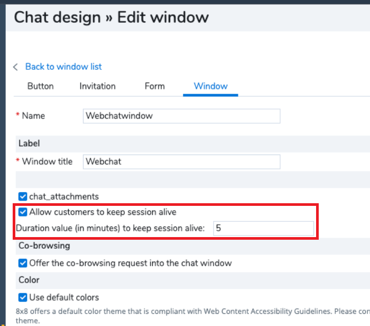The width and height of the screenshot is (370, 326).
Task: Toggle the chat_attachments checkbox
Action: point(23,196)
